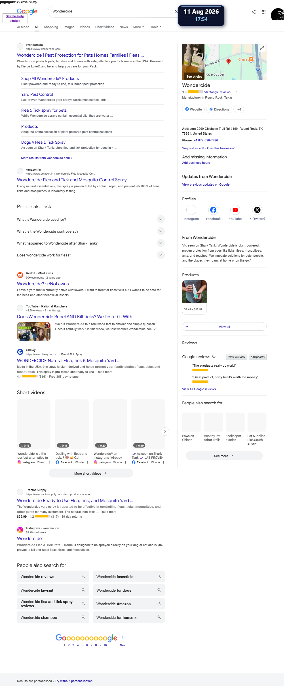Open the three-dot menu beside Google reviews

[237, 92]
